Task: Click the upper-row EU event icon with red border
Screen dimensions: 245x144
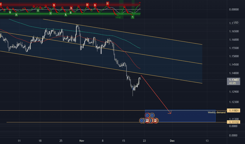Action: coord(147,115)
